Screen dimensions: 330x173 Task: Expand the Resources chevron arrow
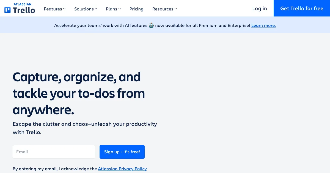(176, 9)
